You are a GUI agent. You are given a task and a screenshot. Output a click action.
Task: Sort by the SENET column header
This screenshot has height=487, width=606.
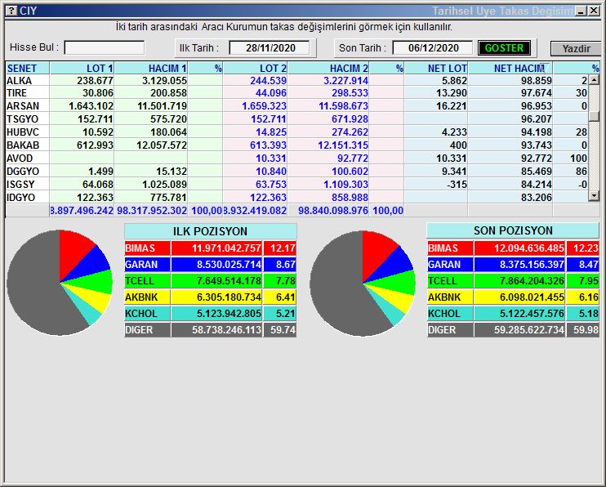pyautogui.click(x=28, y=69)
